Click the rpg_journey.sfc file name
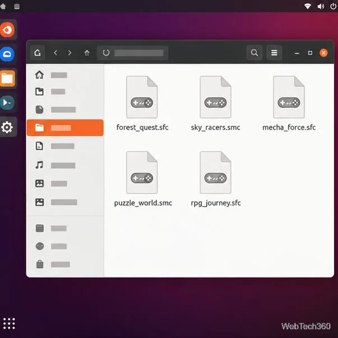 [x=216, y=203]
